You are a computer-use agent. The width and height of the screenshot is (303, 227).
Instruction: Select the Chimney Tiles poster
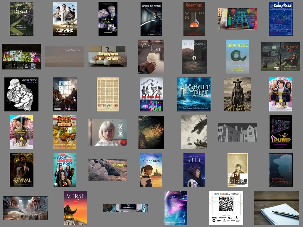pyautogui.click(x=194, y=19)
